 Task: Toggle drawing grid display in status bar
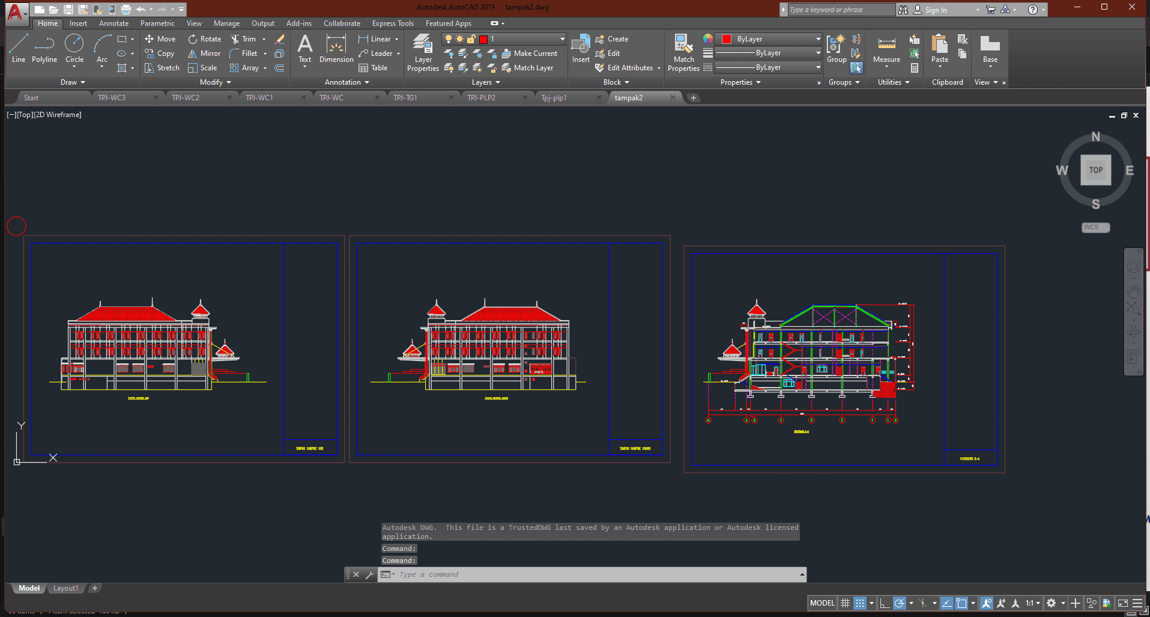coord(845,603)
